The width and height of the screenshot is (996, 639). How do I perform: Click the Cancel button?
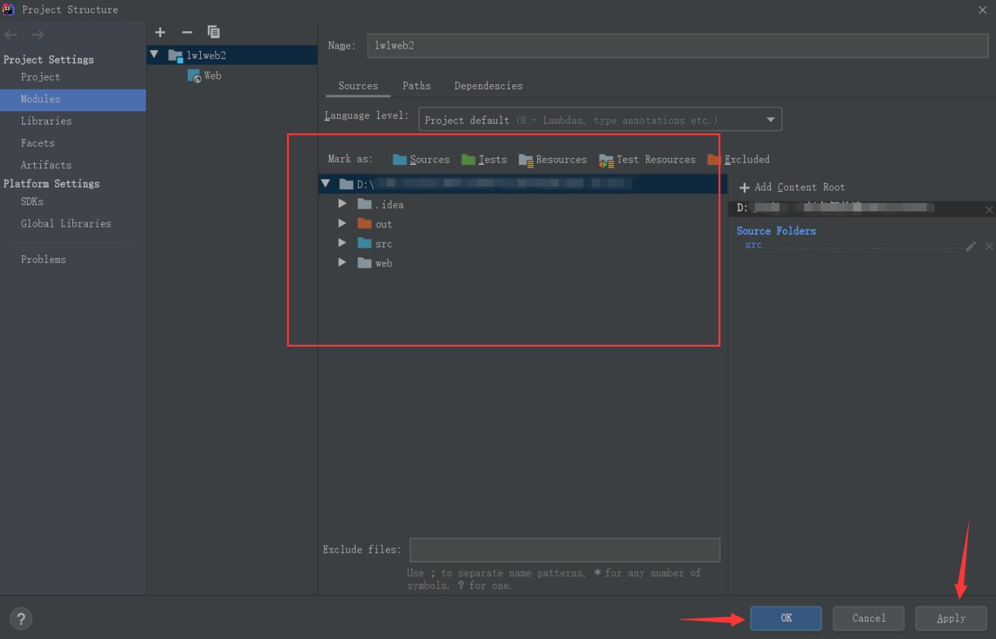[x=869, y=618]
